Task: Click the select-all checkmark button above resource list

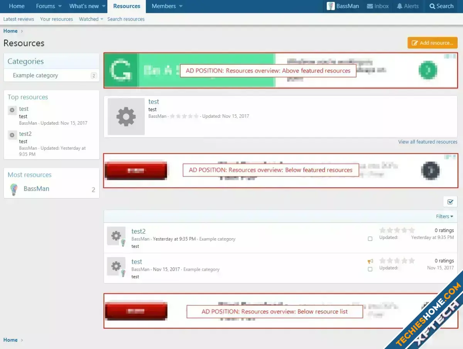Action: tap(450, 202)
